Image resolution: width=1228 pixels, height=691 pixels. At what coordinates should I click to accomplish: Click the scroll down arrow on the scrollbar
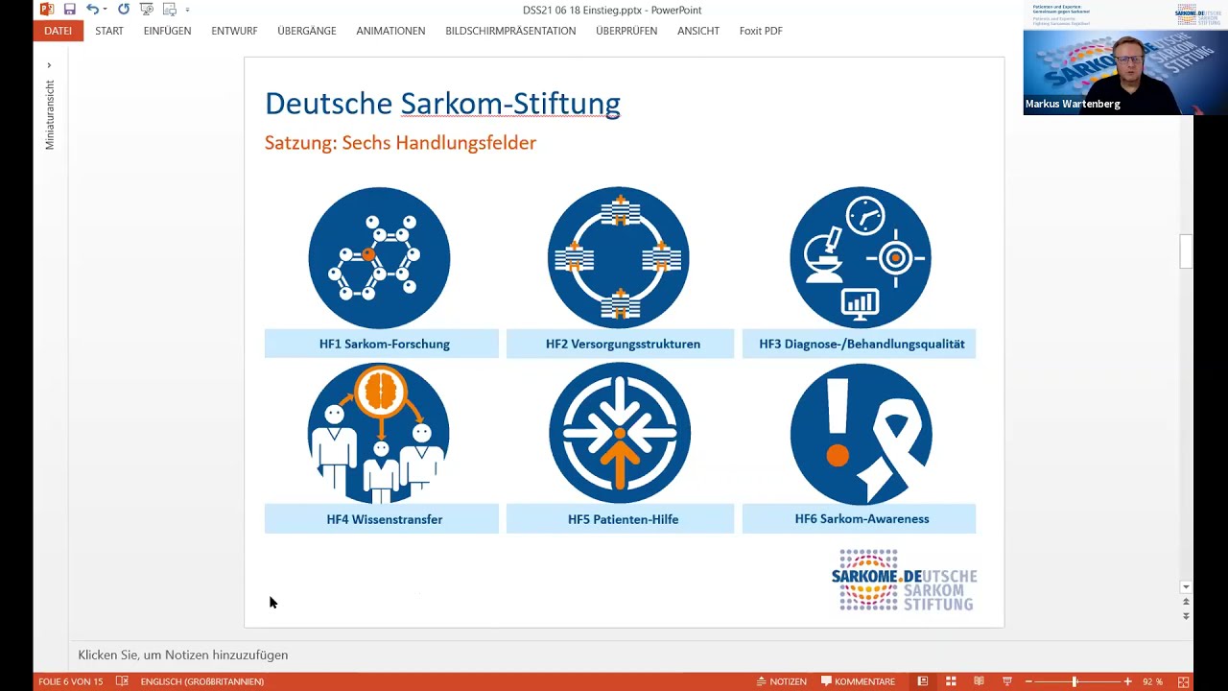click(x=1186, y=586)
